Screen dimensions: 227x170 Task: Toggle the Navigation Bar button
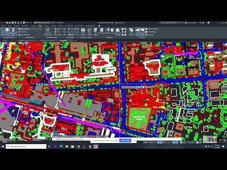point(13,32)
